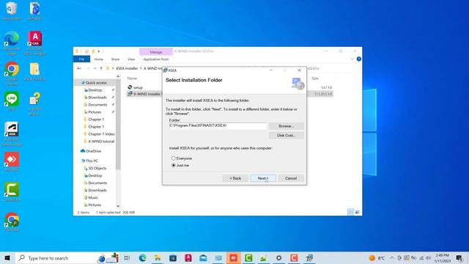Open the File tab in Explorer
The height and width of the screenshot is (264, 469).
tap(81, 59)
